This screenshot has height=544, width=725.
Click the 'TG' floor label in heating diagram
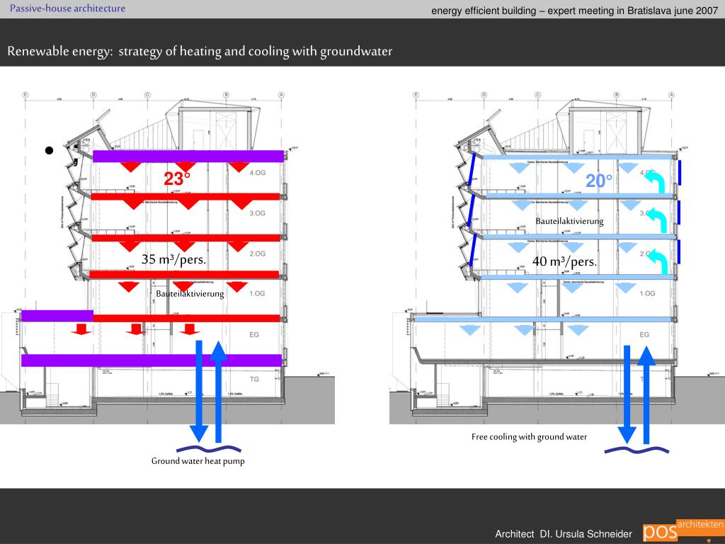(x=254, y=380)
